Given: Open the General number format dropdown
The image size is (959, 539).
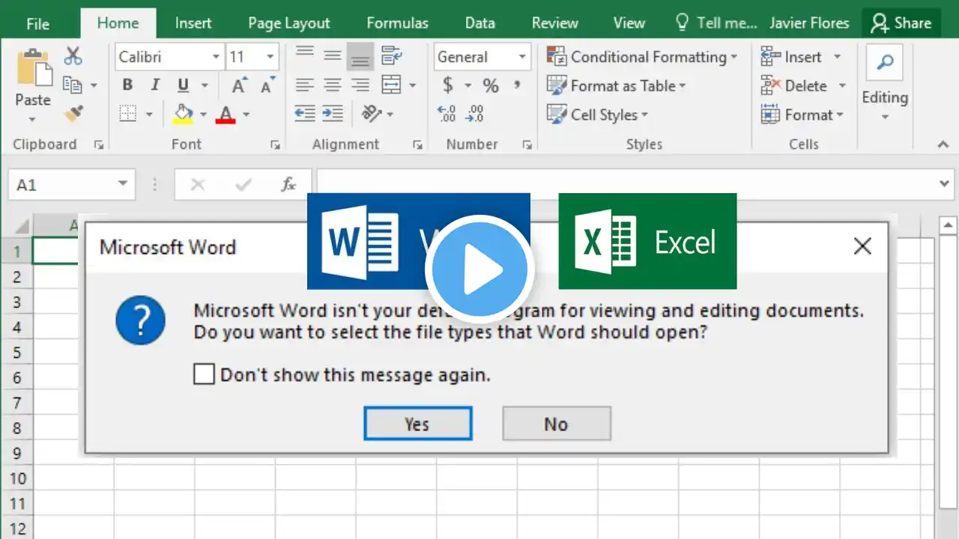Looking at the screenshot, I should point(522,57).
